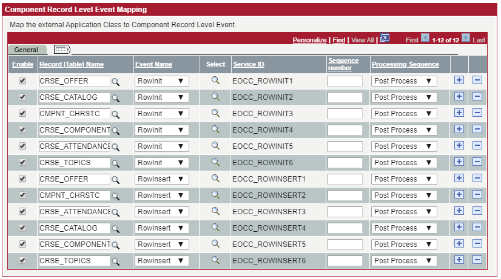Disable the EOCC_ROWINSERT3 row checkbox
This screenshot has width=501, height=279.
pyautogui.click(x=22, y=211)
